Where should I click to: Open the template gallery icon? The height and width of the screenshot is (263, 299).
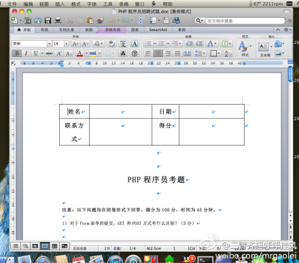[x=28, y=20]
